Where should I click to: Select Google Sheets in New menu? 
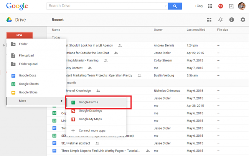[x=28, y=84]
